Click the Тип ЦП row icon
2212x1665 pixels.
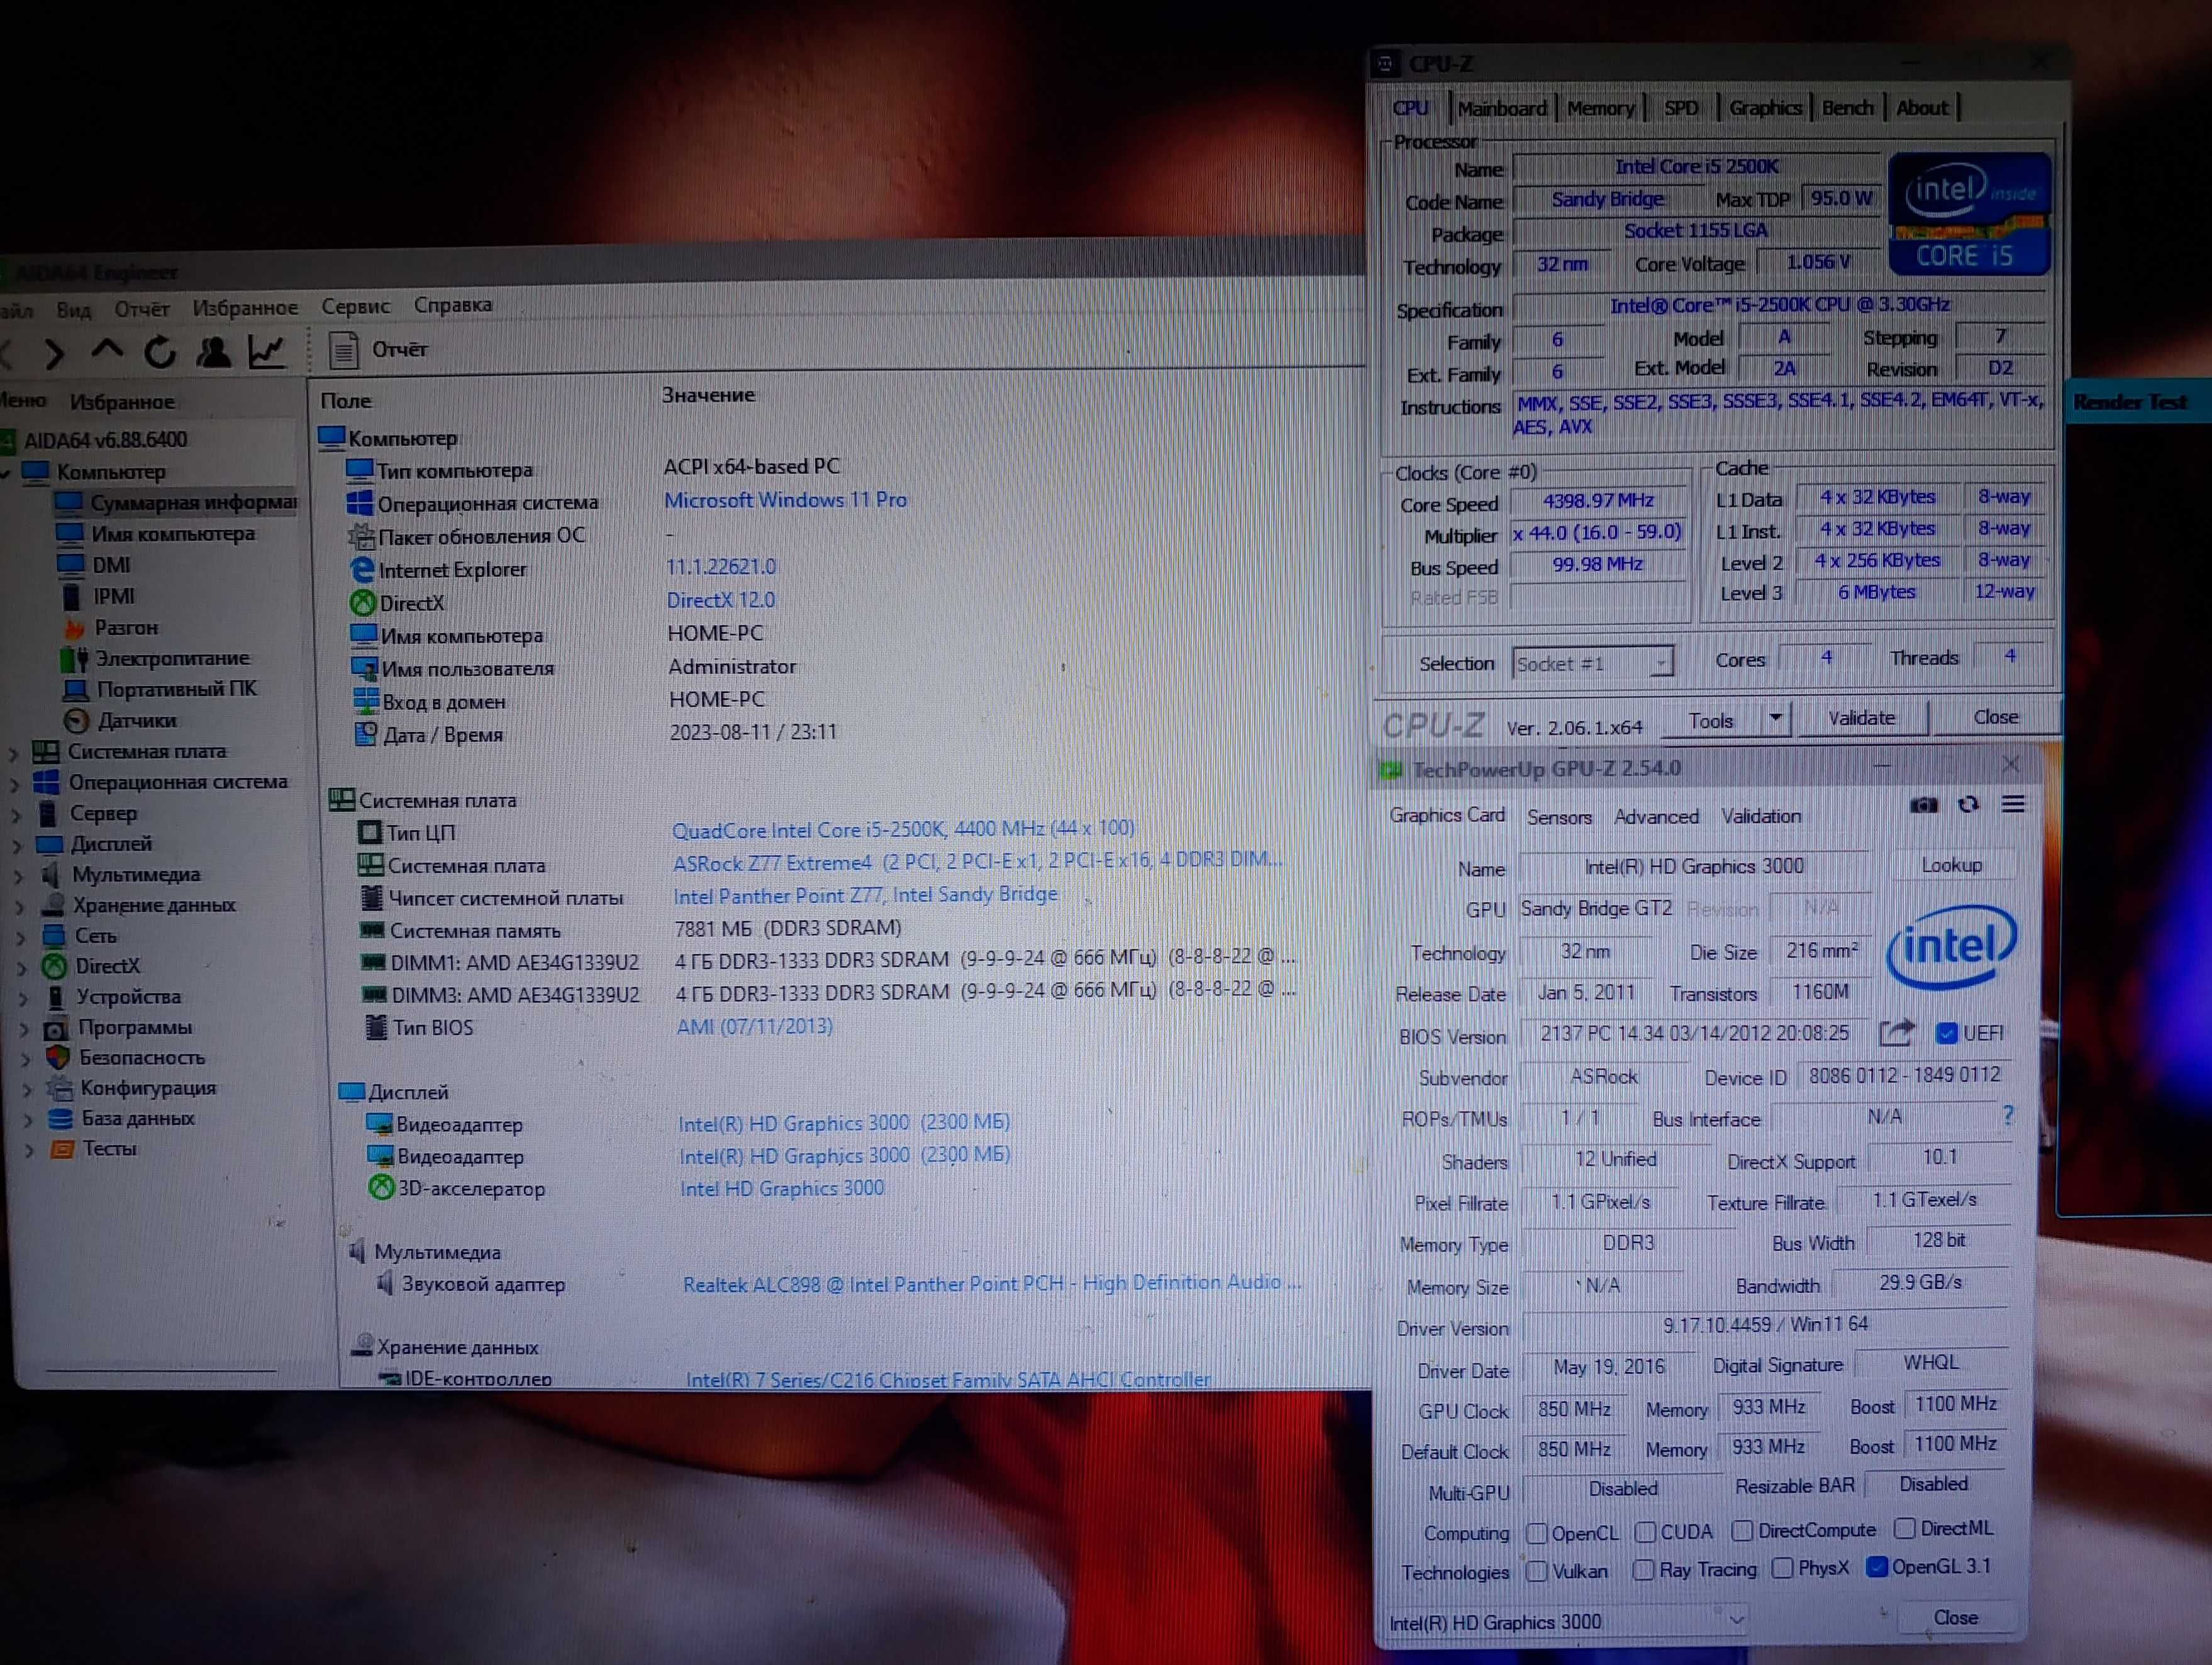pyautogui.click(x=369, y=832)
